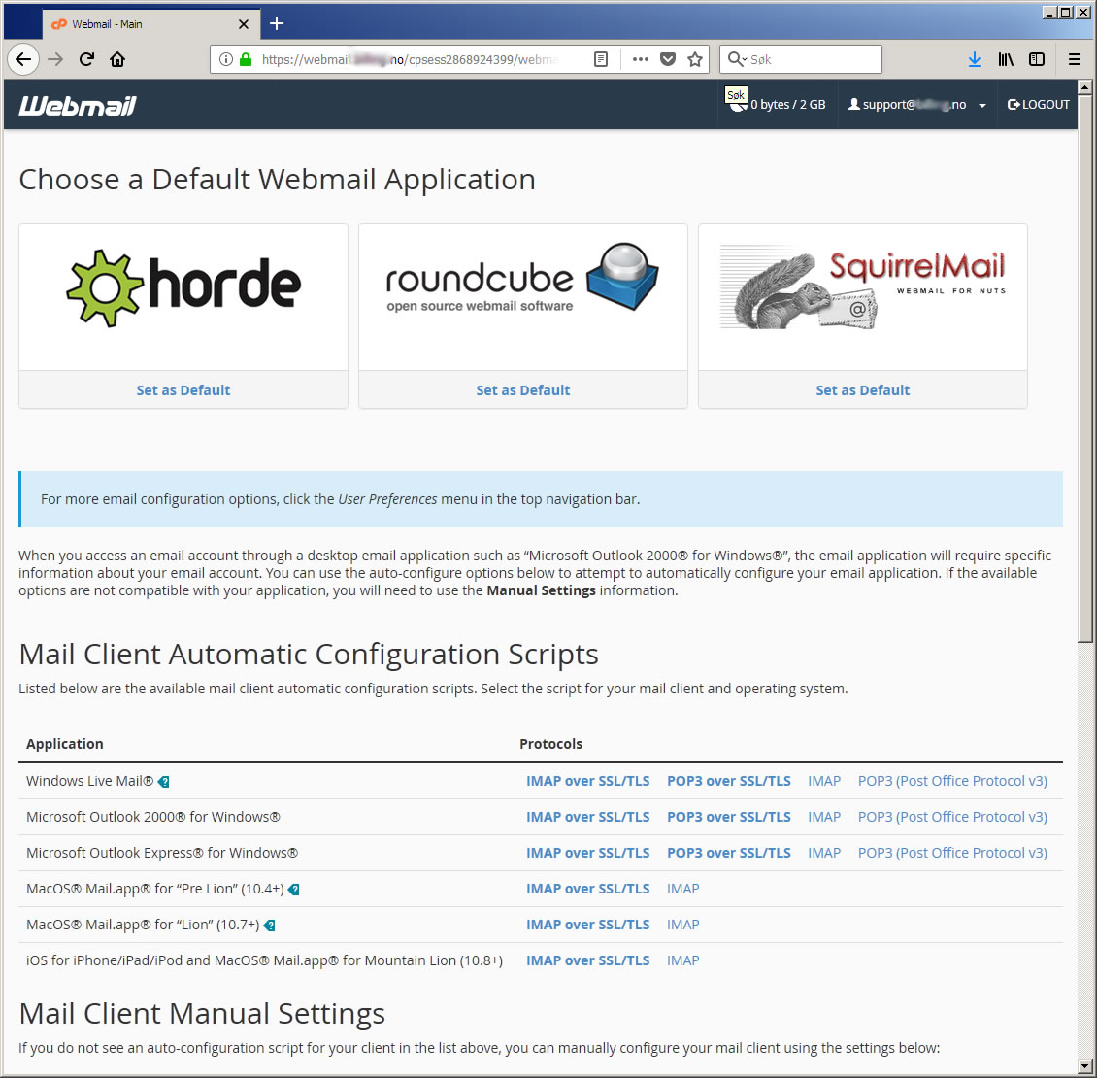
Task: Open a new browser tab
Action: (x=277, y=24)
